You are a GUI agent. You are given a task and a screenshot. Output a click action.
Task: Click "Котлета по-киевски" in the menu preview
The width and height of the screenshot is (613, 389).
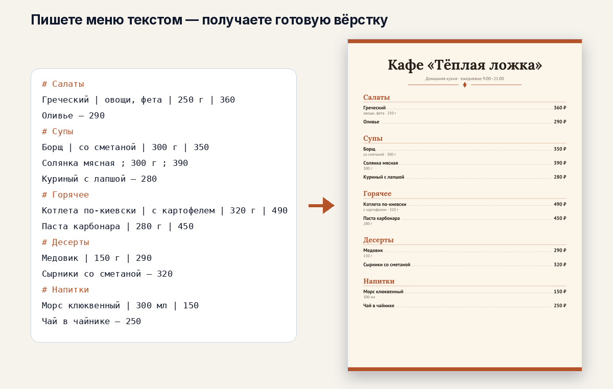[x=385, y=204]
